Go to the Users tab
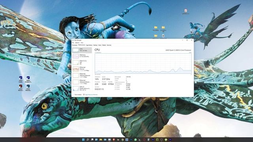Screen dimensions: 253x142 (100, 45)
